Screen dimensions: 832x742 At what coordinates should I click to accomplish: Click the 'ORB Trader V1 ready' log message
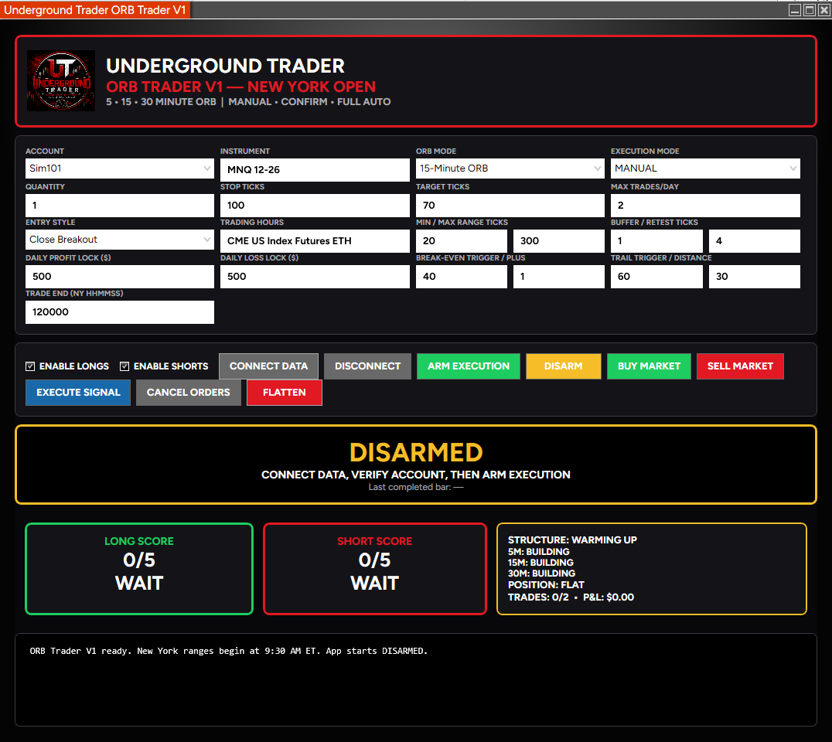229,651
